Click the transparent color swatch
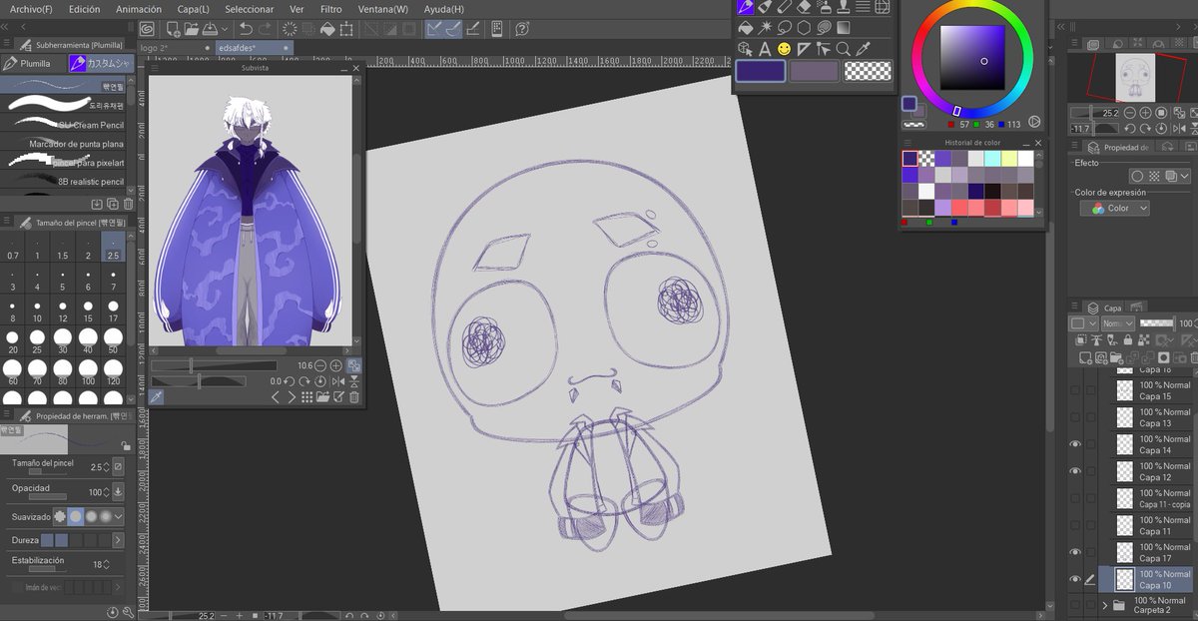1198x621 pixels. (x=868, y=71)
